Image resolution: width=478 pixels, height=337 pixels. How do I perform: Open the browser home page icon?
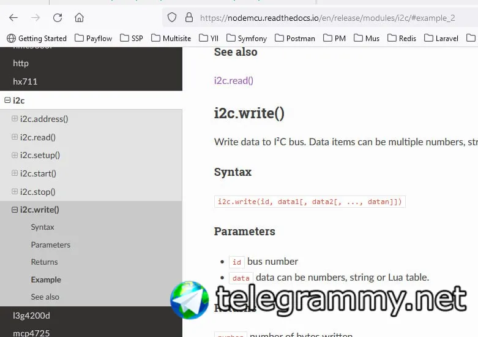[80, 18]
